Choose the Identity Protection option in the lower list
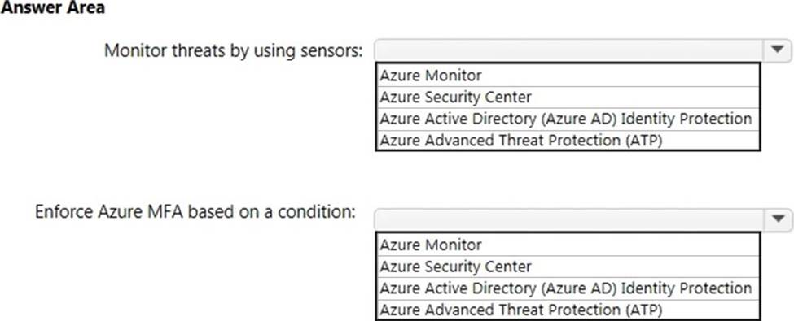 coord(568,288)
